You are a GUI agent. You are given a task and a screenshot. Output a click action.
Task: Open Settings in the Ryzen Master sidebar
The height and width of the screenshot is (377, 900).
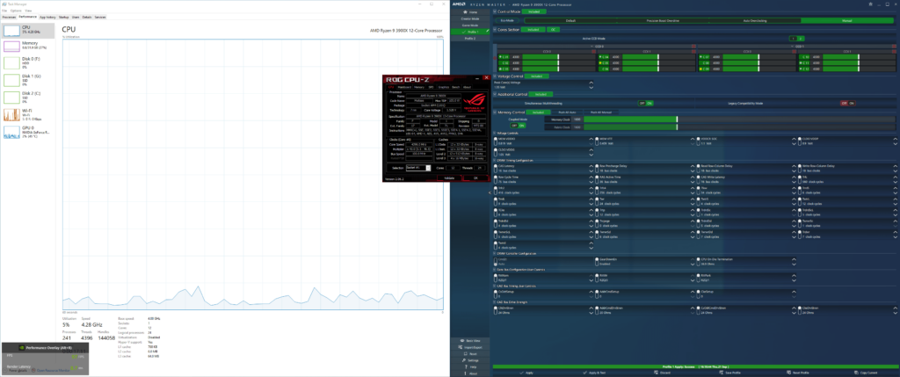click(469, 360)
